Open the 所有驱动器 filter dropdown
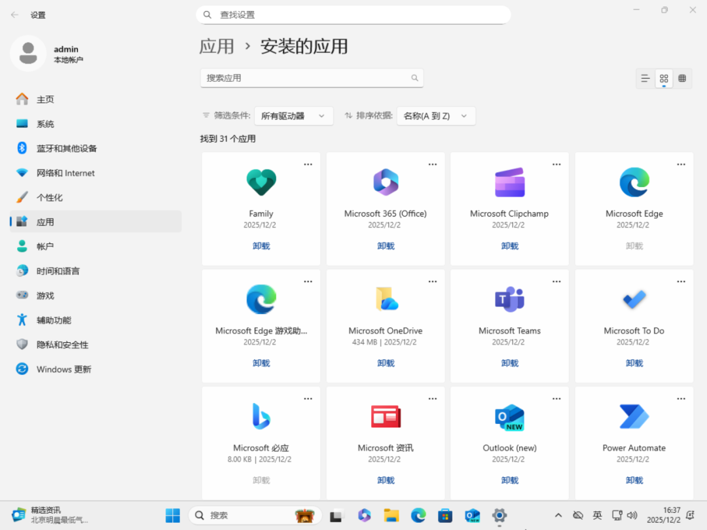This screenshot has height=530, width=707. point(293,116)
